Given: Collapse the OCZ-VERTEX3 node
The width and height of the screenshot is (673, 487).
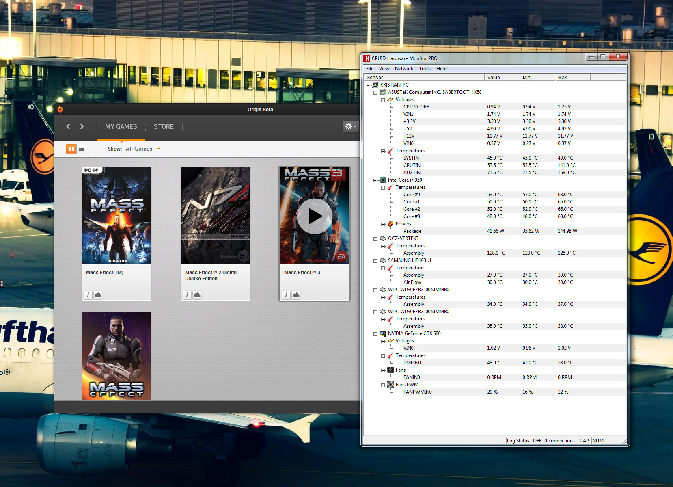Looking at the screenshot, I should tap(375, 239).
